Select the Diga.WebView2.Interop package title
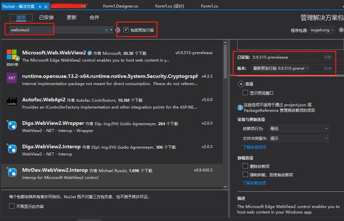Image resolution: width=344 pixels, height=221 pixels. click(52, 147)
